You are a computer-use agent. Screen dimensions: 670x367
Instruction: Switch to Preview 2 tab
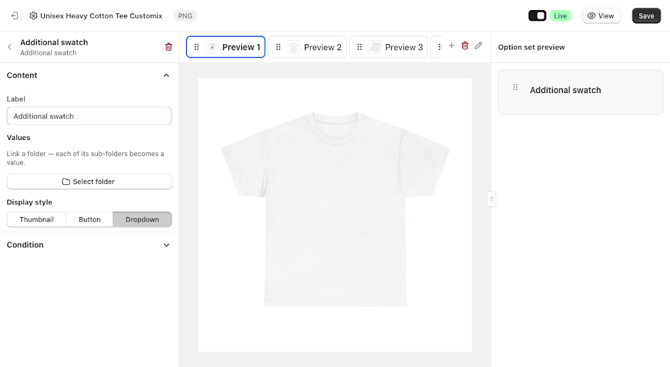(x=308, y=47)
